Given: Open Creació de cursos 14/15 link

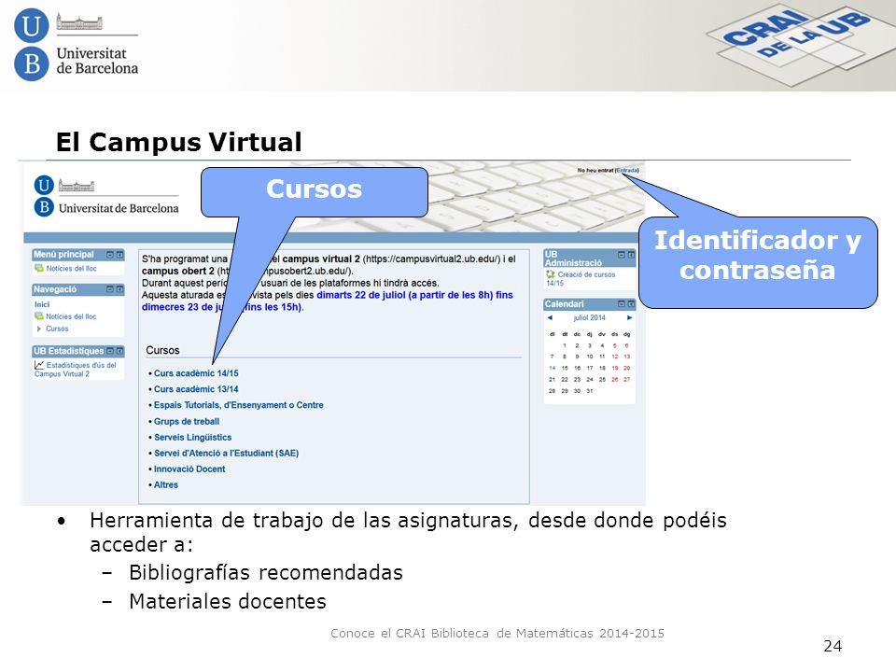Looking at the screenshot, I should click(x=581, y=278).
